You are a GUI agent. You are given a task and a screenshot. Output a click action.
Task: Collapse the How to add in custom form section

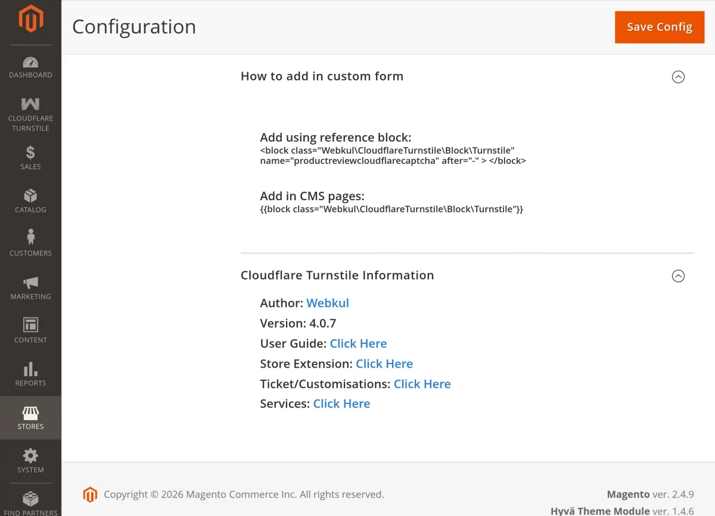(678, 77)
